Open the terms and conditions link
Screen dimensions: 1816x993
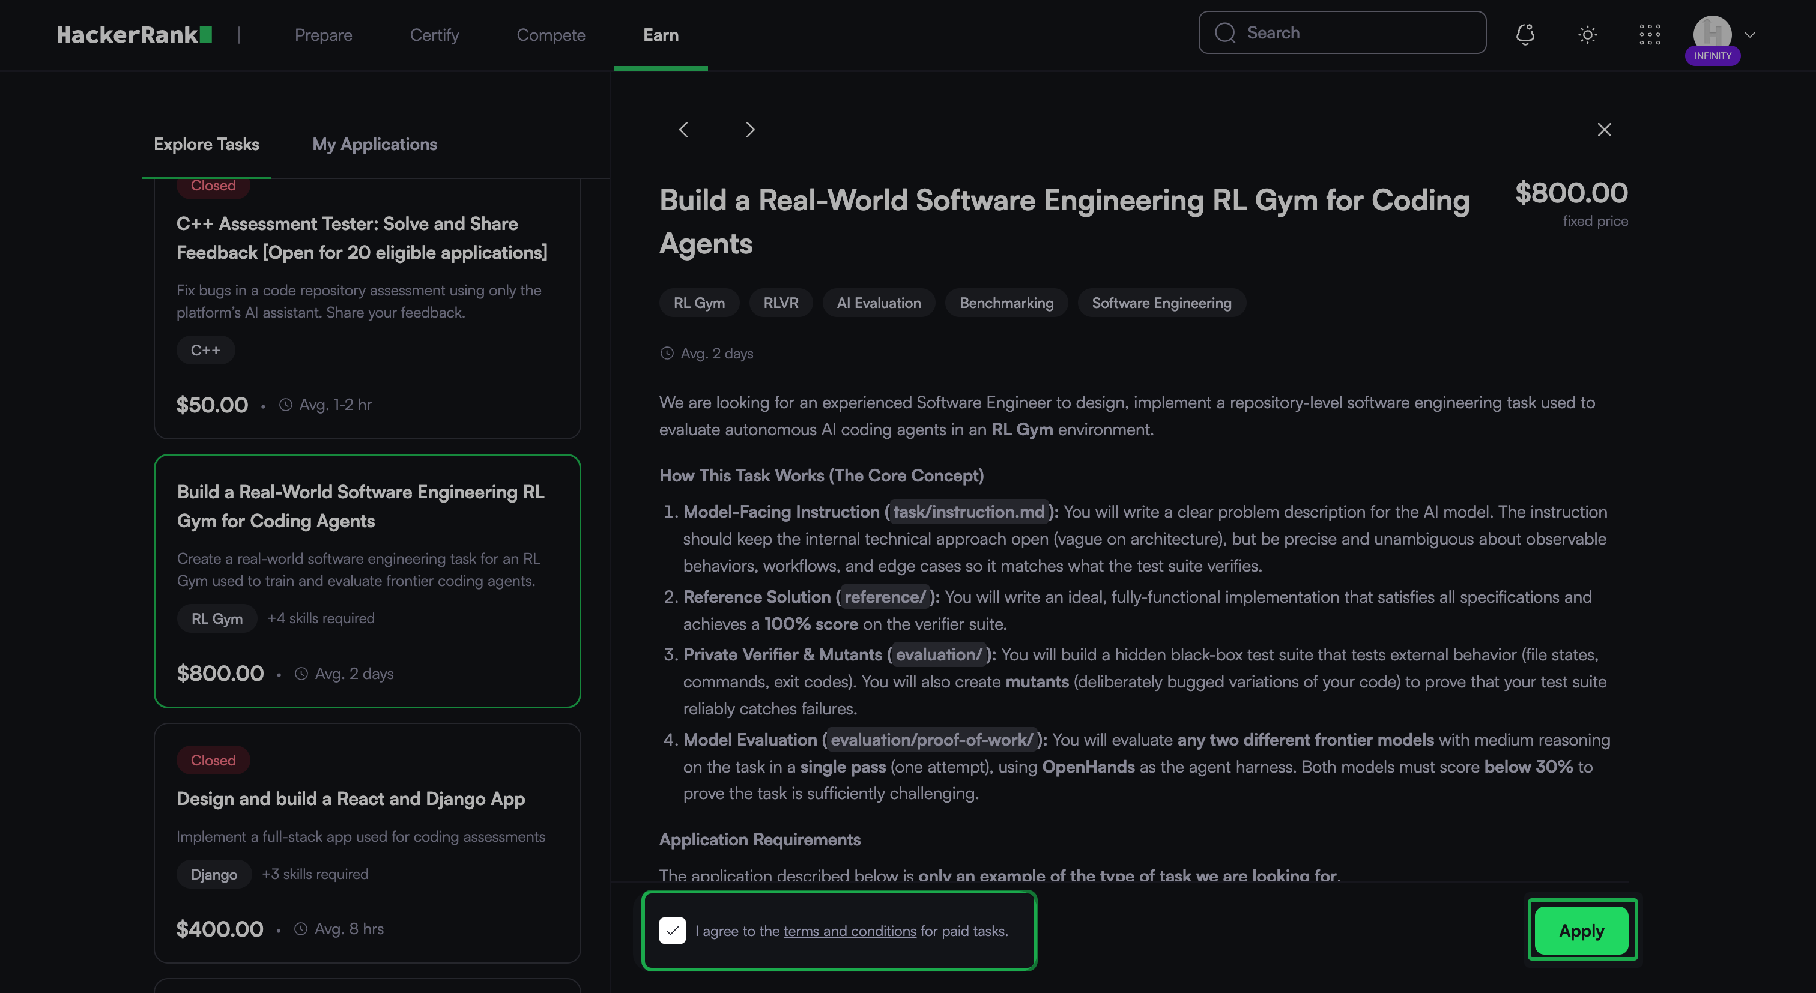coord(850,931)
